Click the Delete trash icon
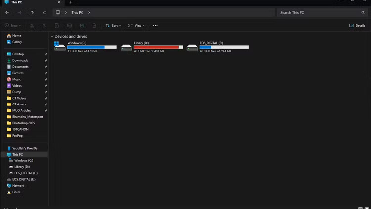The image size is (371, 209). (x=94, y=26)
